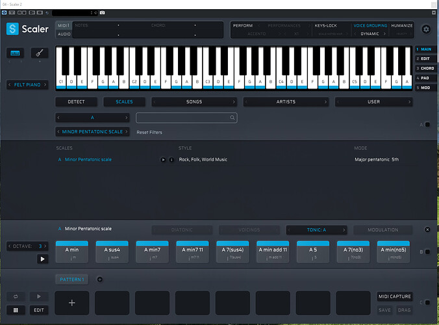Image resolution: width=439 pixels, height=325 pixels.
Task: Open Scaler settings gear
Action: 426,29
